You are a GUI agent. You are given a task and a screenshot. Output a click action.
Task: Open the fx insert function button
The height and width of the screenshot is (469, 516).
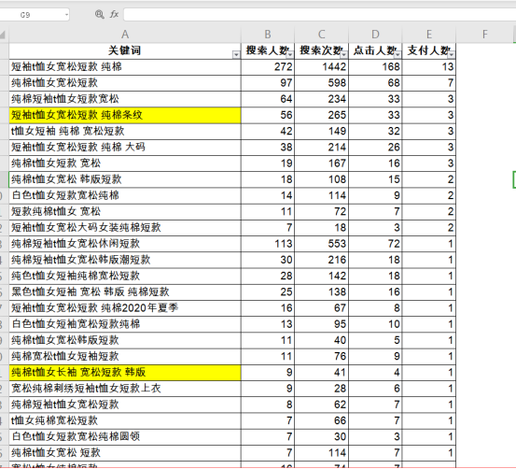(x=114, y=14)
